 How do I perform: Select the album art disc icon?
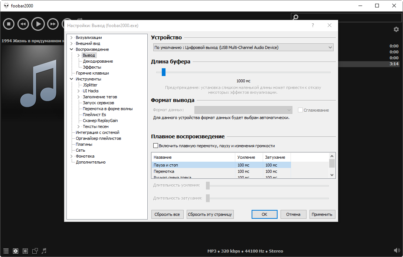click(x=16, y=251)
